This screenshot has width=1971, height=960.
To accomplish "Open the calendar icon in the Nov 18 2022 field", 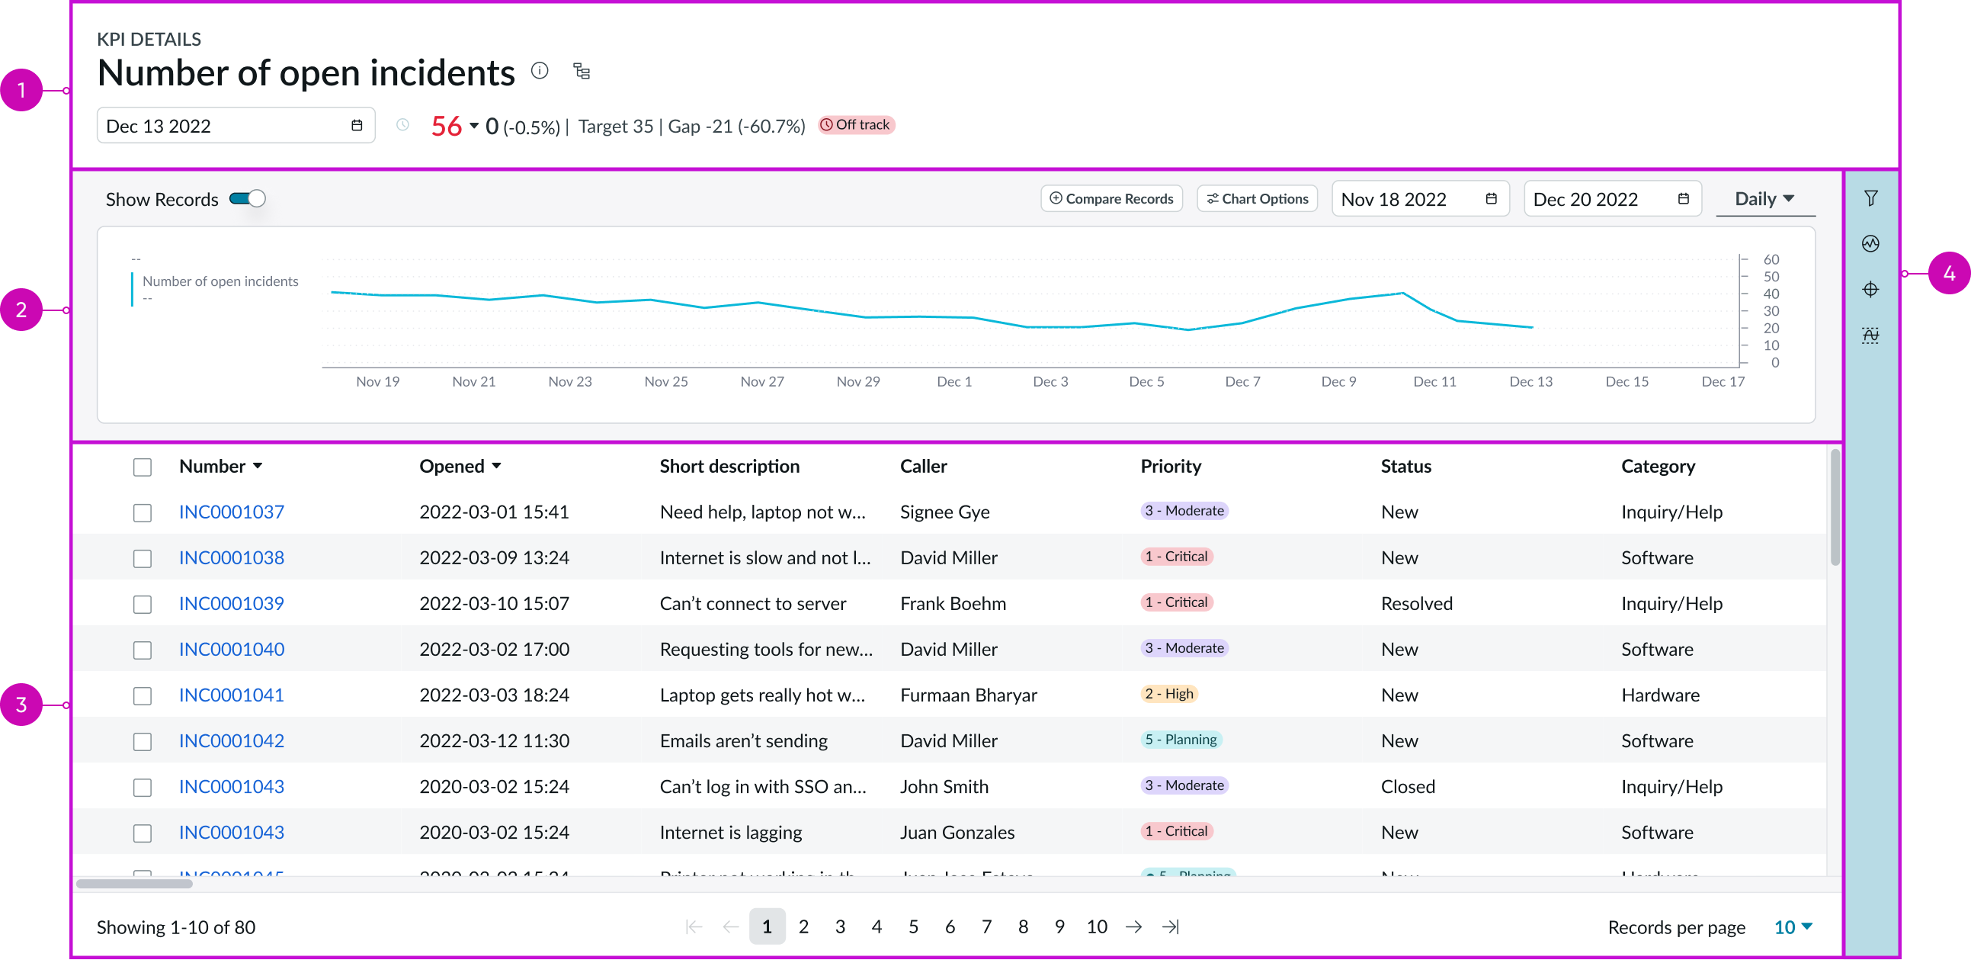I will [x=1491, y=198].
